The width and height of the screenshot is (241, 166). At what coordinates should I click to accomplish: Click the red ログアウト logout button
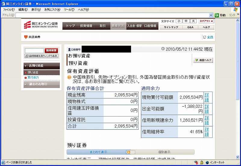click(206, 21)
